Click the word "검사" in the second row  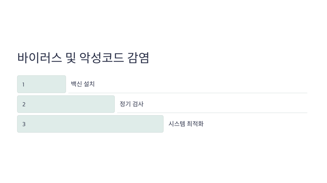pos(138,104)
